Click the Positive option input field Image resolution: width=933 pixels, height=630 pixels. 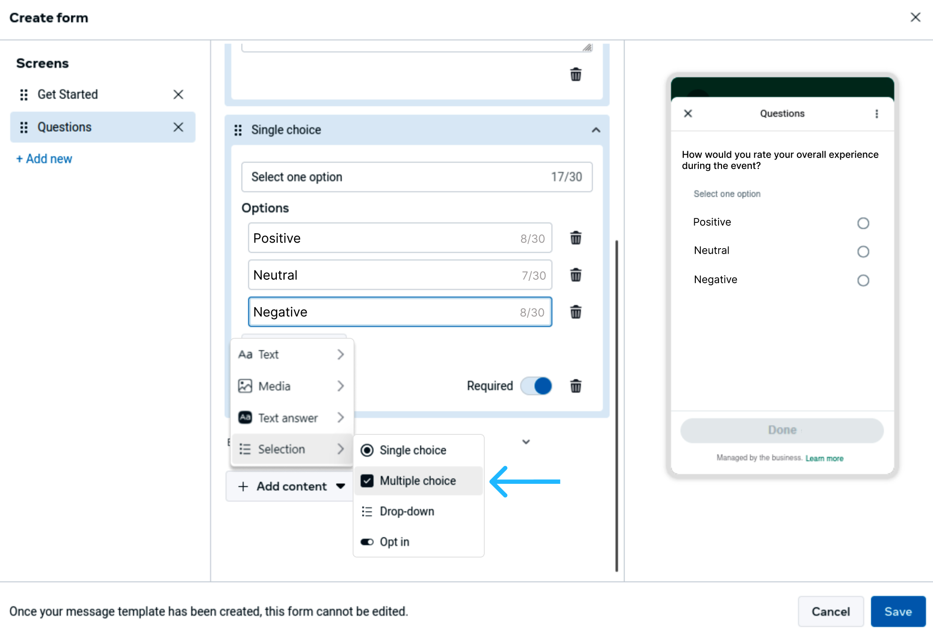(x=400, y=238)
